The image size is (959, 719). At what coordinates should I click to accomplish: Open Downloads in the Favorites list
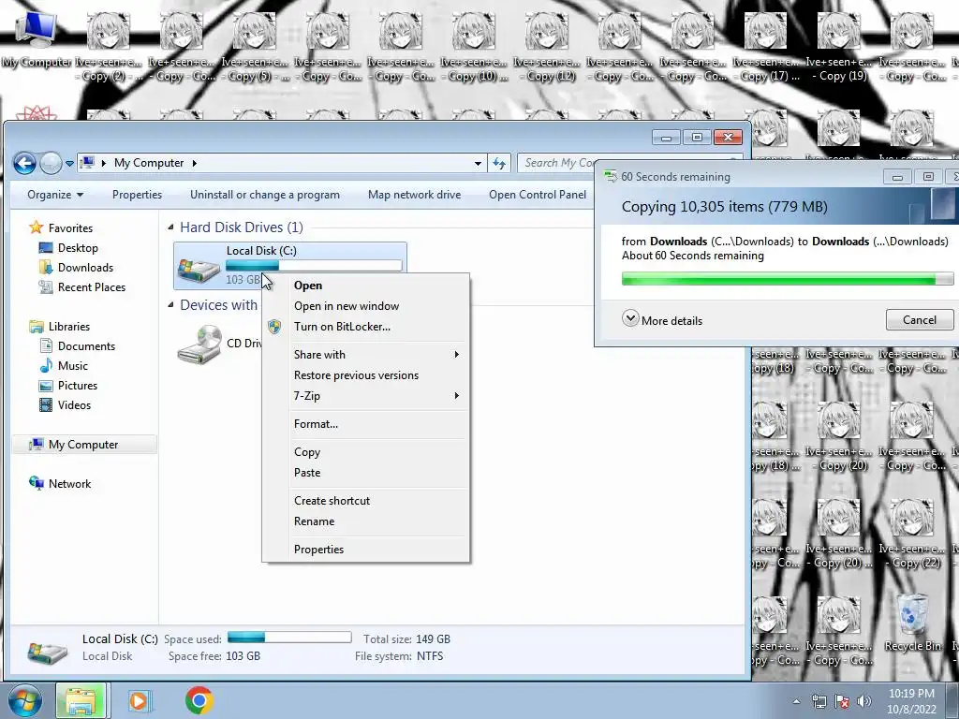pos(85,267)
